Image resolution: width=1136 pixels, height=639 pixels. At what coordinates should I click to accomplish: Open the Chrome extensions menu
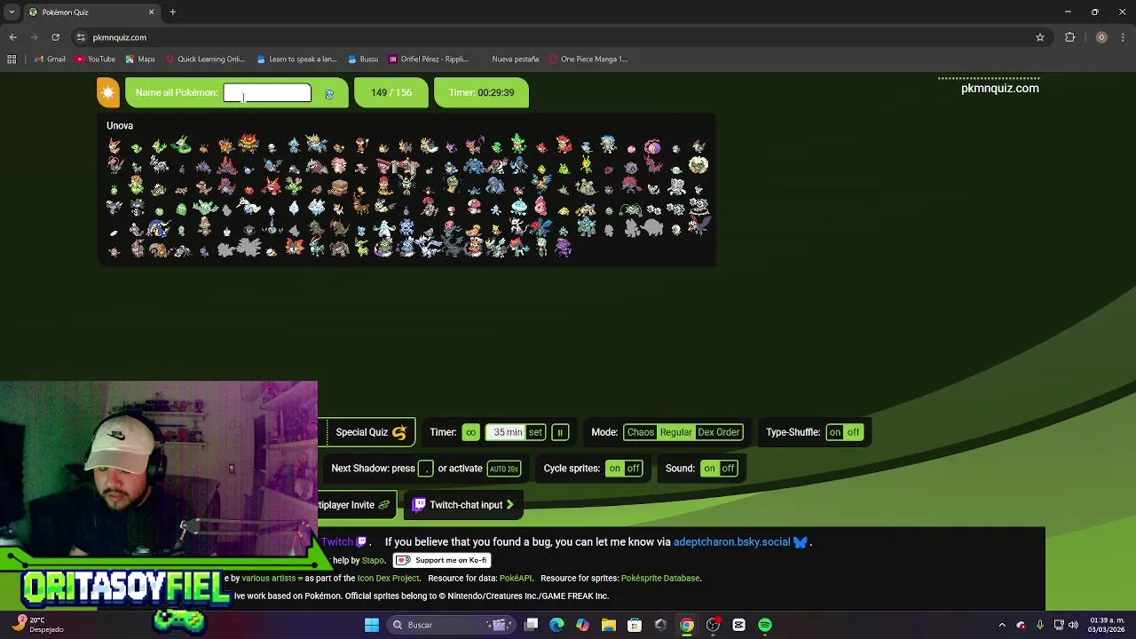tap(1069, 37)
